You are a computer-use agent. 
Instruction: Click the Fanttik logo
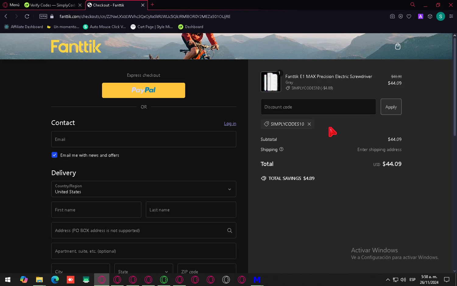[x=76, y=46]
